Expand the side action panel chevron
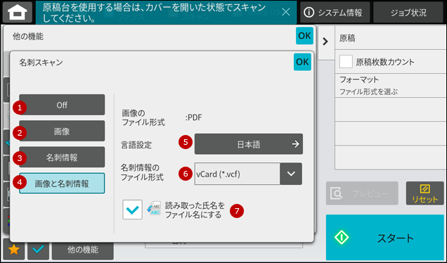The image size is (447, 263). click(x=325, y=41)
